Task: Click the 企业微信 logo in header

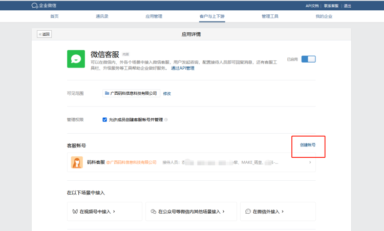Action: pos(44,6)
